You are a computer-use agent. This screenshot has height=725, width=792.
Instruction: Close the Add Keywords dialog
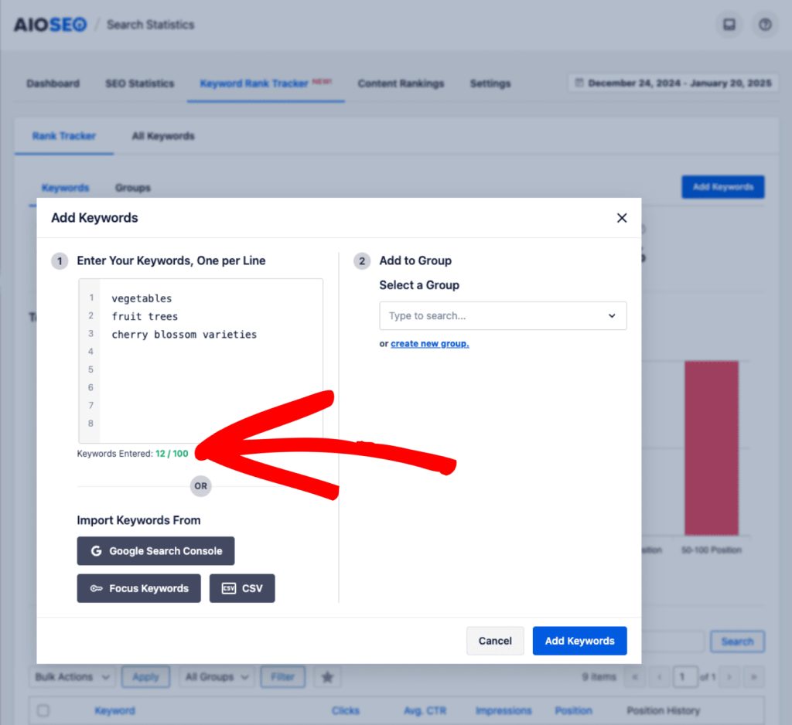click(621, 218)
